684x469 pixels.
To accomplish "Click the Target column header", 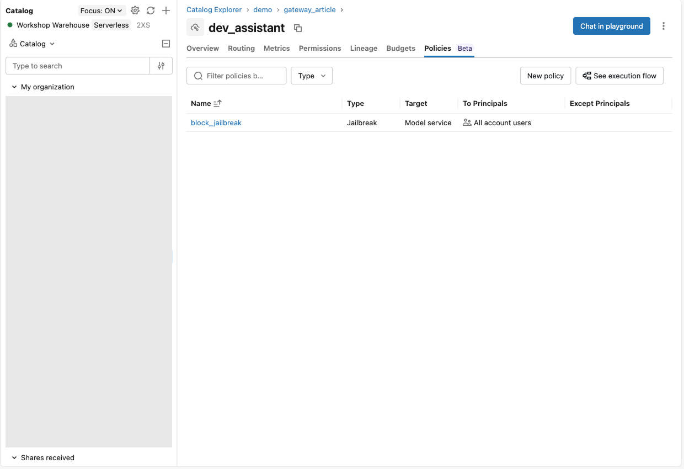I will coord(416,103).
